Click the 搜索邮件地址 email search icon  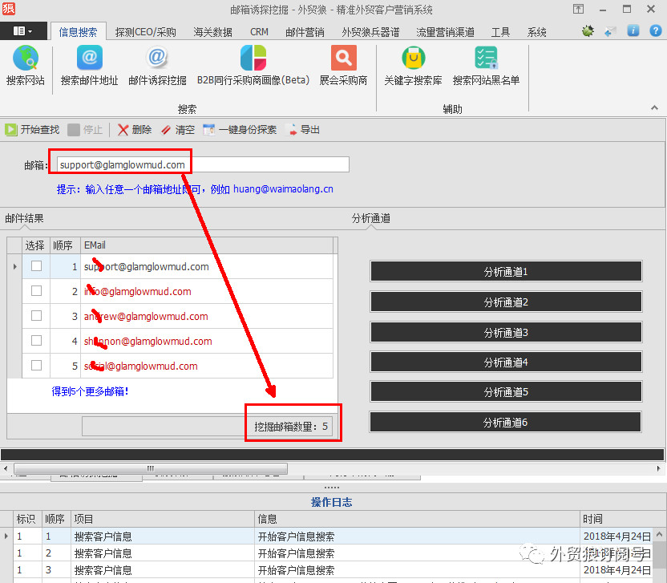[89, 66]
